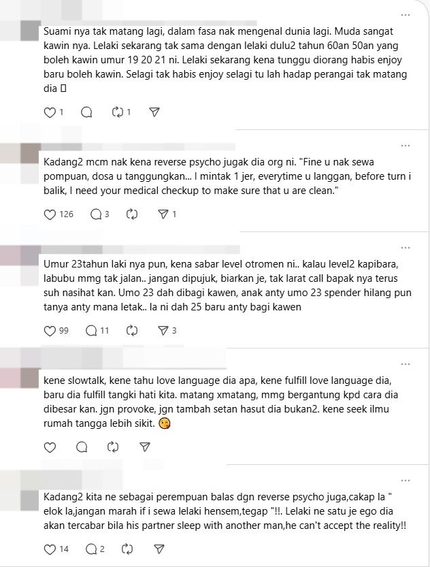This screenshot has height=567, width=430.
Task: Like the 'Suami nya tak matang' comment
Action: [x=50, y=112]
